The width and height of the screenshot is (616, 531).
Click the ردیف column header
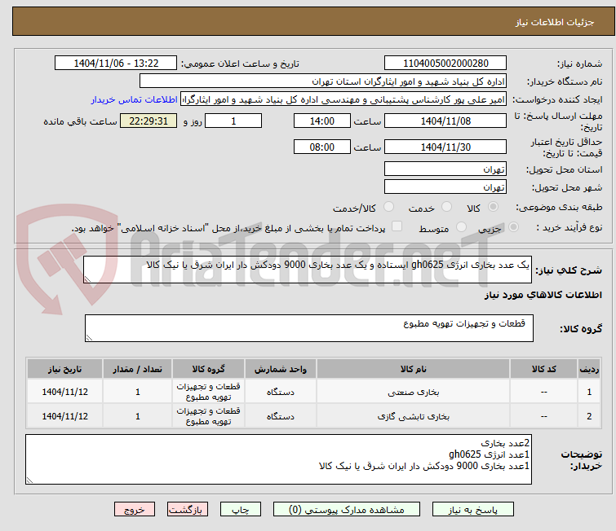pyautogui.click(x=589, y=369)
